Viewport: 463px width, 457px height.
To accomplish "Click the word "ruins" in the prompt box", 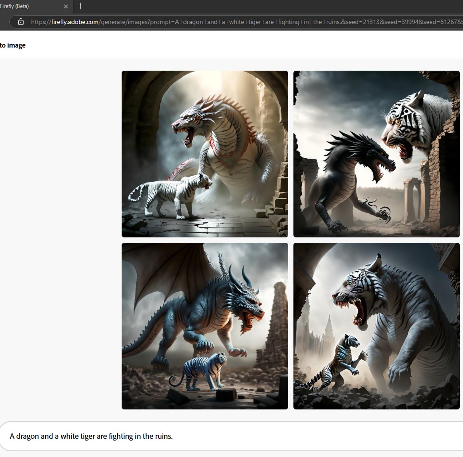I will [x=162, y=436].
